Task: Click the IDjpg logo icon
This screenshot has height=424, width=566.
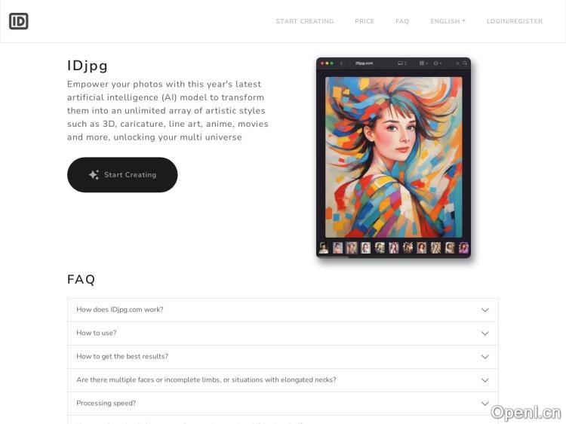Action: pyautogui.click(x=19, y=21)
